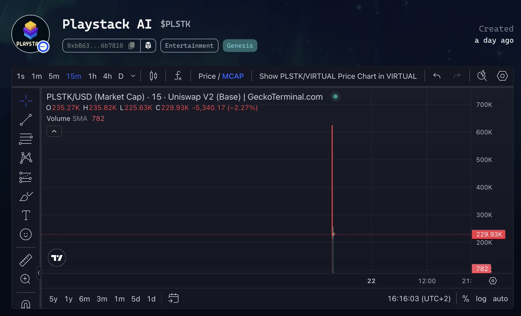Viewport: 521px width, 316px height.
Task: Click the shield icon beside contract address
Action: pos(148,46)
